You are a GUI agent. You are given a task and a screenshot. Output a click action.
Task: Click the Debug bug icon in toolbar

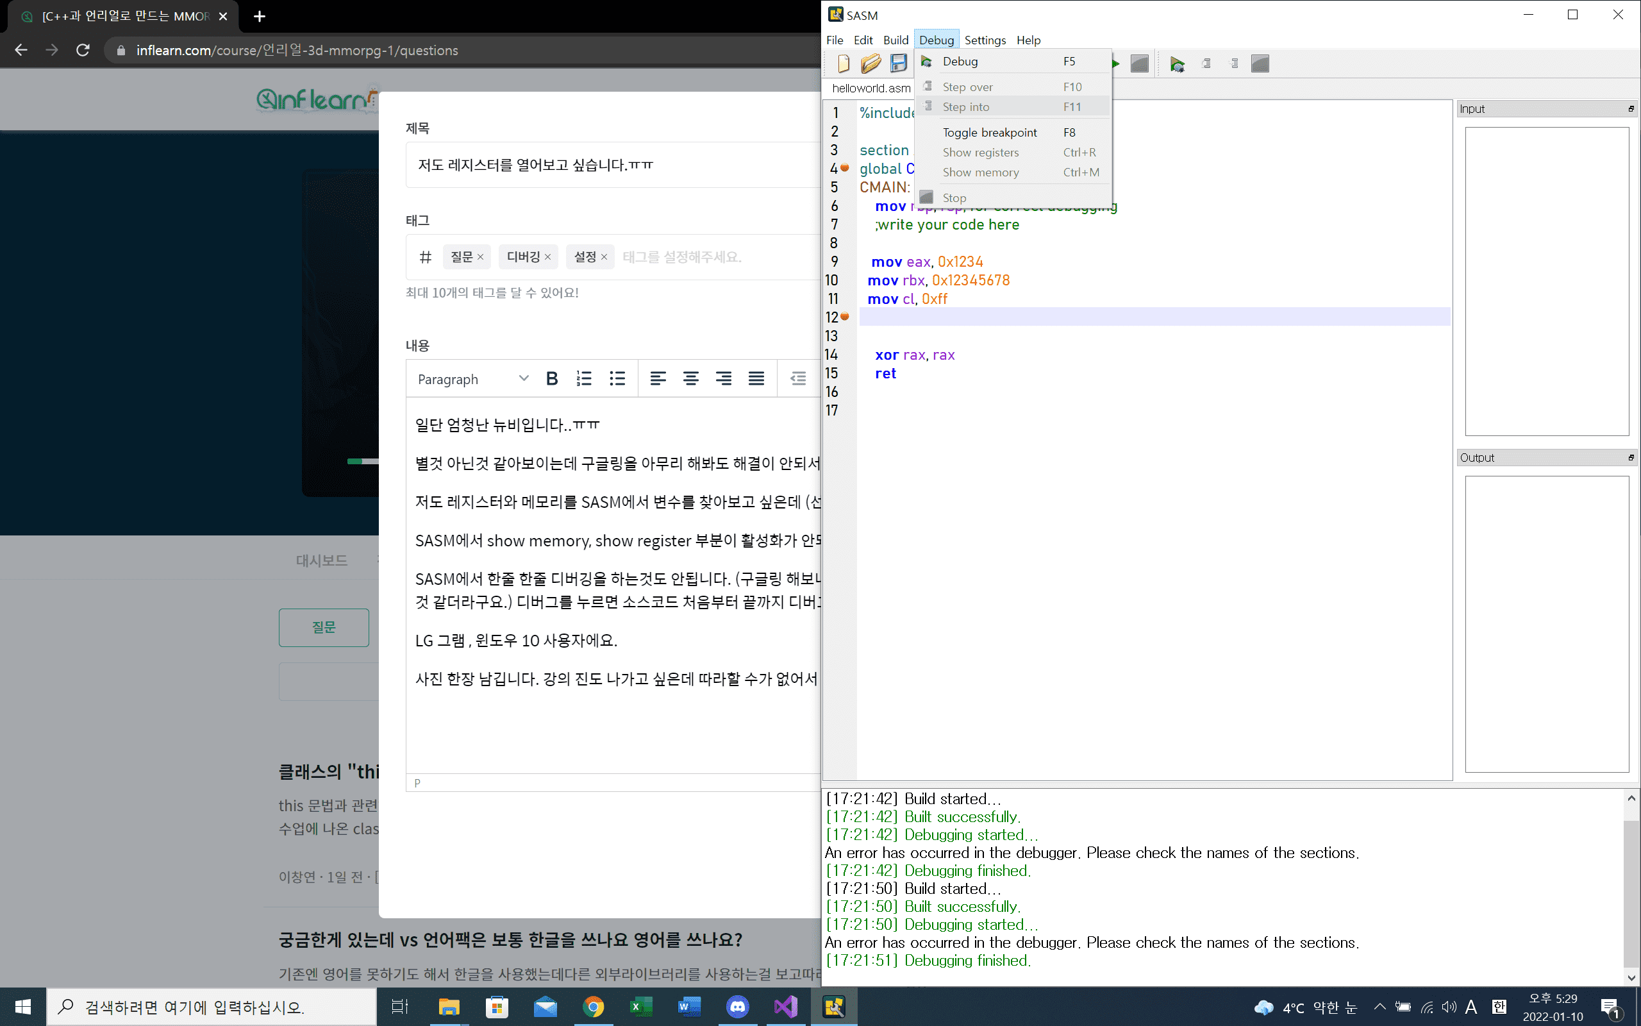click(x=1177, y=65)
